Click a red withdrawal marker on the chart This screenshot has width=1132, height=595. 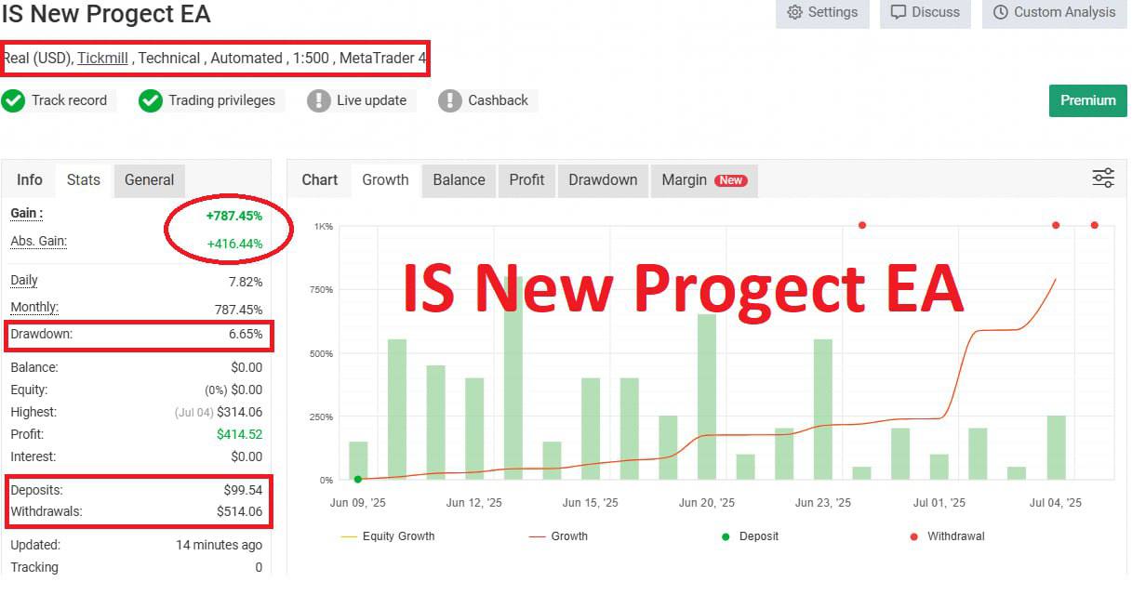coord(861,224)
